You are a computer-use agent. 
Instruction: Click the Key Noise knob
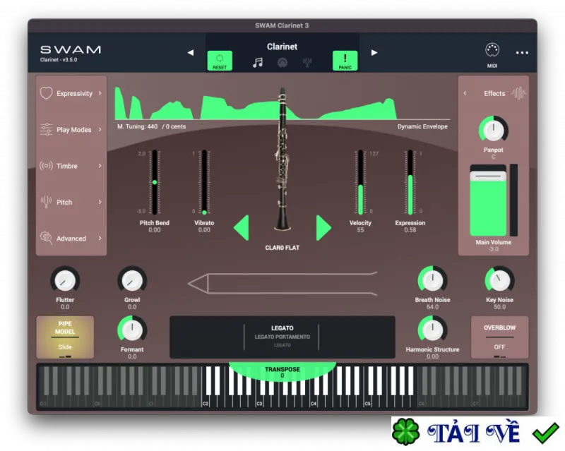(499, 280)
